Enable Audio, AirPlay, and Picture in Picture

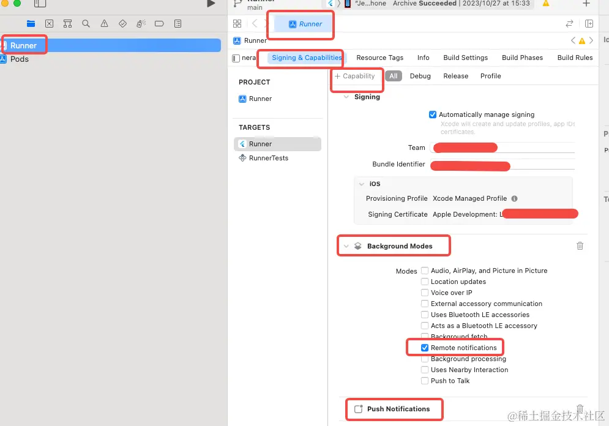point(425,271)
